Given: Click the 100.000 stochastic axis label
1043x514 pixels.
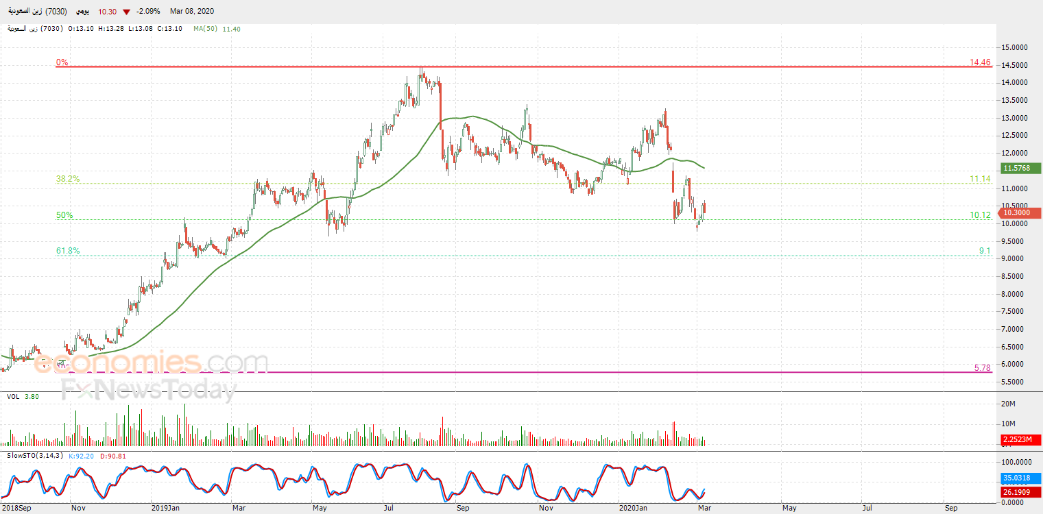Looking at the screenshot, I should [1016, 462].
